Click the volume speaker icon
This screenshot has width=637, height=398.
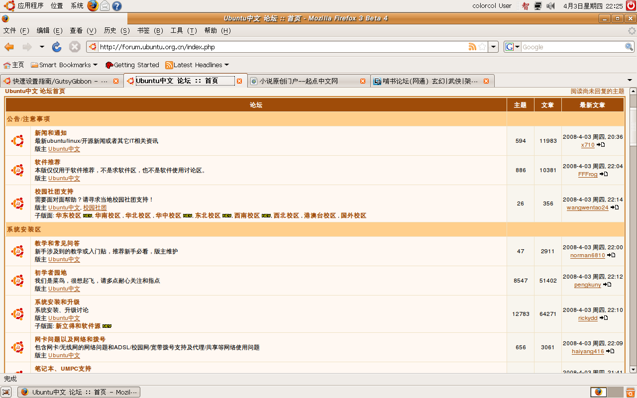point(550,6)
